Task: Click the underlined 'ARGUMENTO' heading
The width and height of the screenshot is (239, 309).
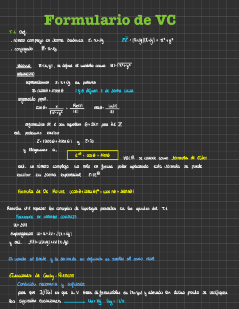Action: coord(26,74)
